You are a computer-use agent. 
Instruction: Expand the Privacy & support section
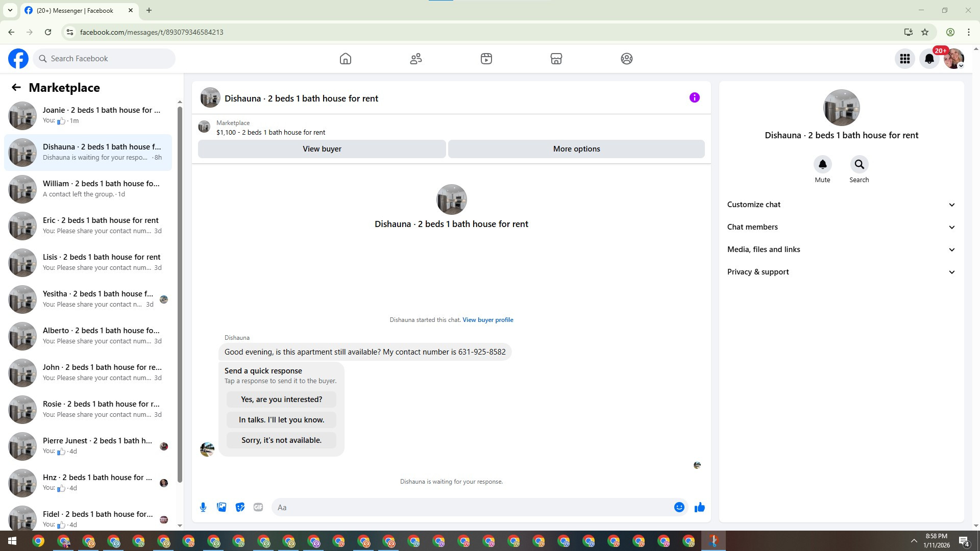pyautogui.click(x=841, y=272)
